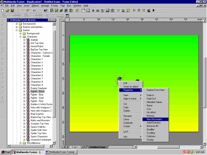Expand the Miscellaneous folder

coord(20,143)
